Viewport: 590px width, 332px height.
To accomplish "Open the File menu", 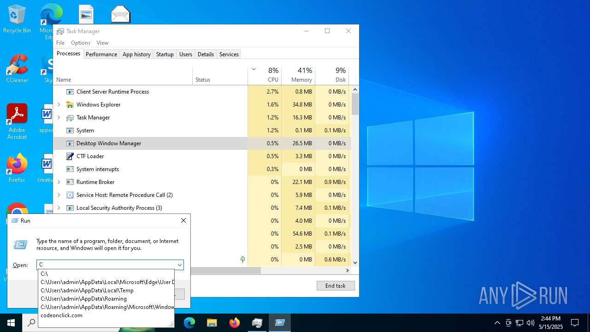I will [x=60, y=43].
